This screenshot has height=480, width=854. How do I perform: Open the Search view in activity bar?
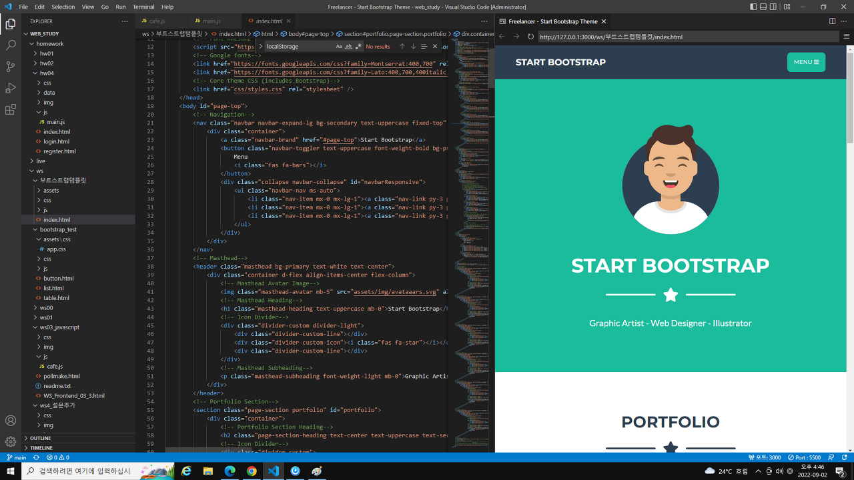11,45
